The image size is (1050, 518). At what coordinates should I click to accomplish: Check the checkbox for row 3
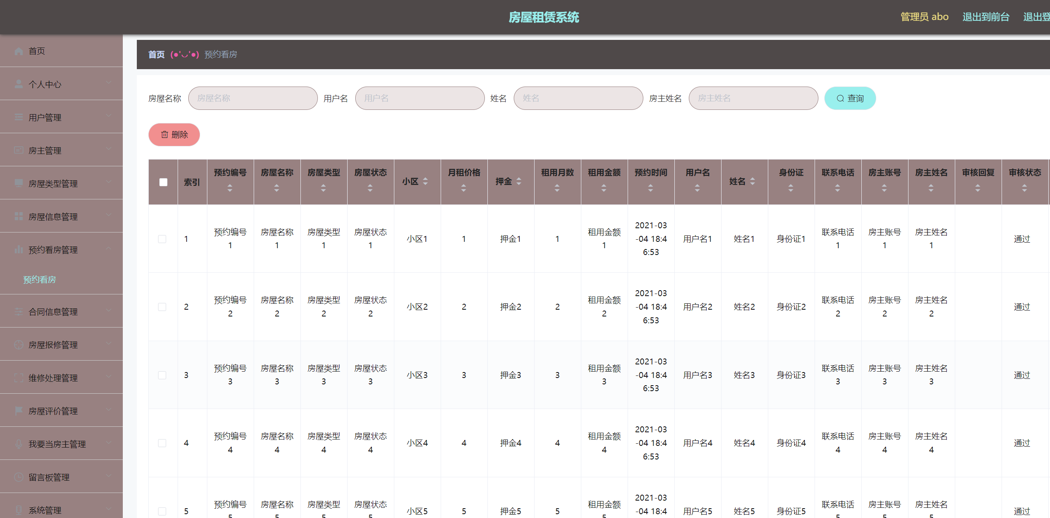[162, 375]
